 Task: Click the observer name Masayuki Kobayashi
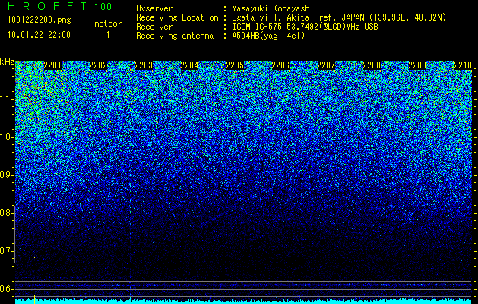pyautogui.click(x=273, y=8)
